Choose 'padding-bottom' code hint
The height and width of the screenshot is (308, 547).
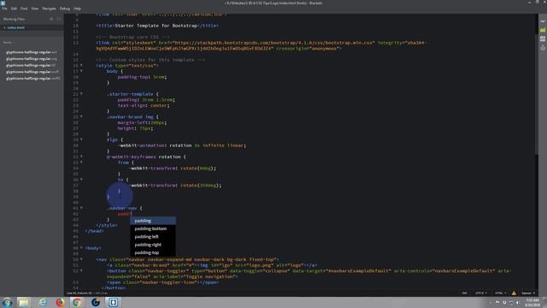153,228
